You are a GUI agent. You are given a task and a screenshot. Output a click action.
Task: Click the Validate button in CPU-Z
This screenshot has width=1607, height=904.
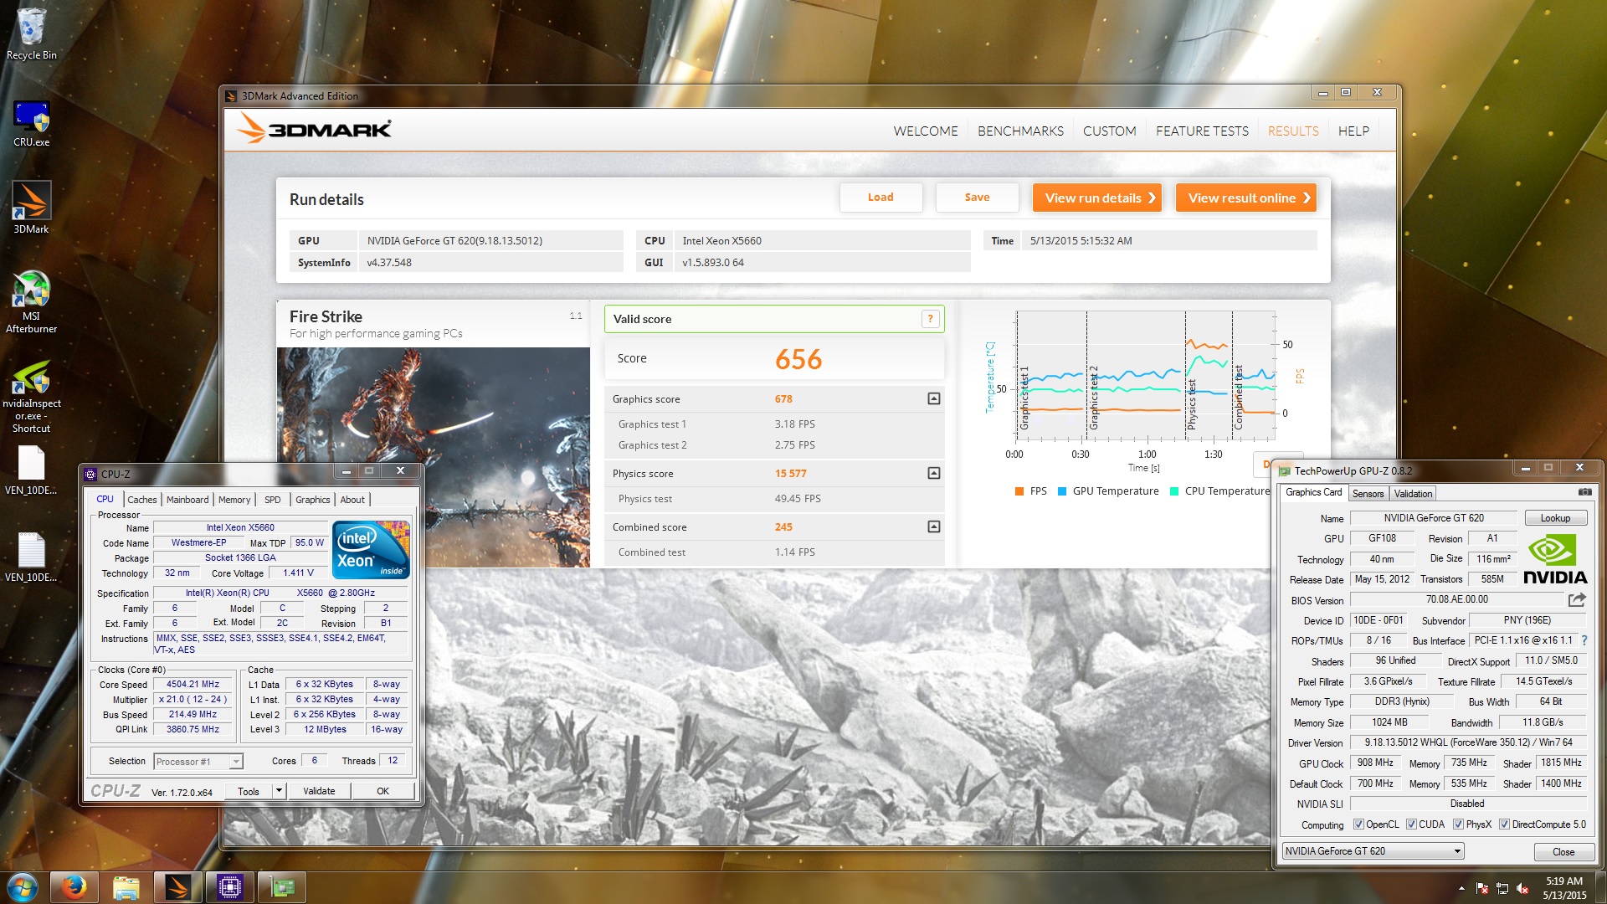(x=319, y=791)
